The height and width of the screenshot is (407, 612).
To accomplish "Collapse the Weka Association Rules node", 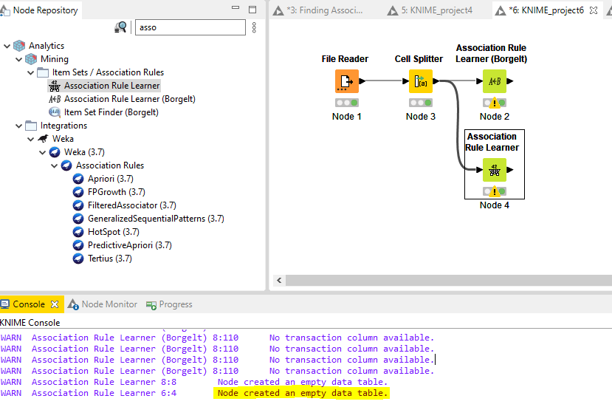I will (x=54, y=165).
